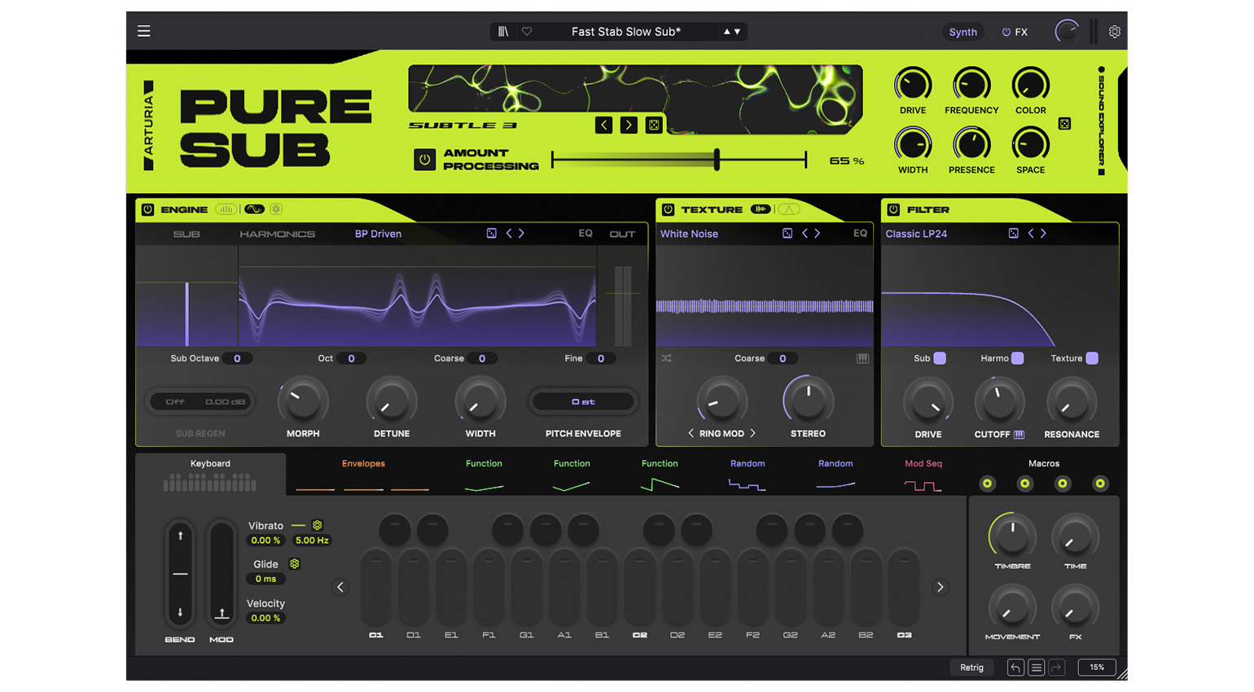Adjust the Amount Processing slider
This screenshot has height=692, width=1254.
679,160
